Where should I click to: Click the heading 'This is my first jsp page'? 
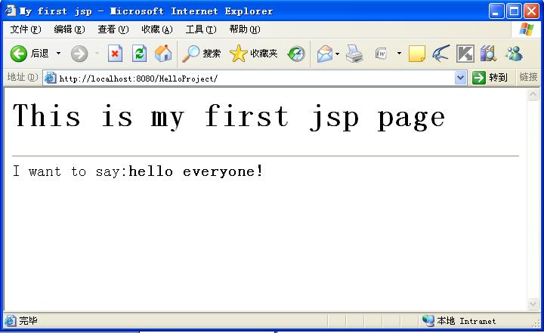[x=229, y=117]
